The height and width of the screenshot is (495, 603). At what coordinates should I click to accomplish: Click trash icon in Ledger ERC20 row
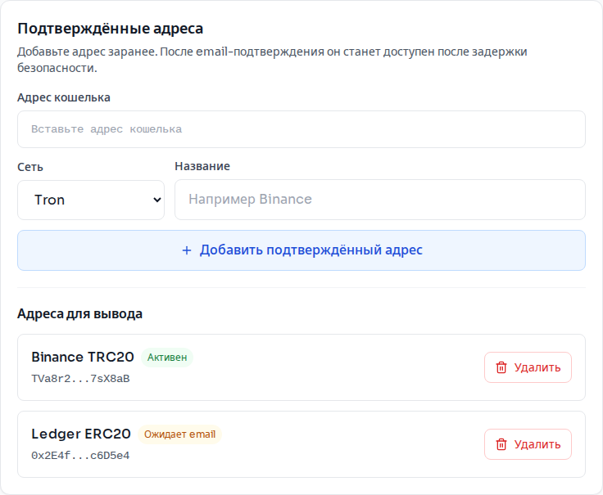coord(501,444)
